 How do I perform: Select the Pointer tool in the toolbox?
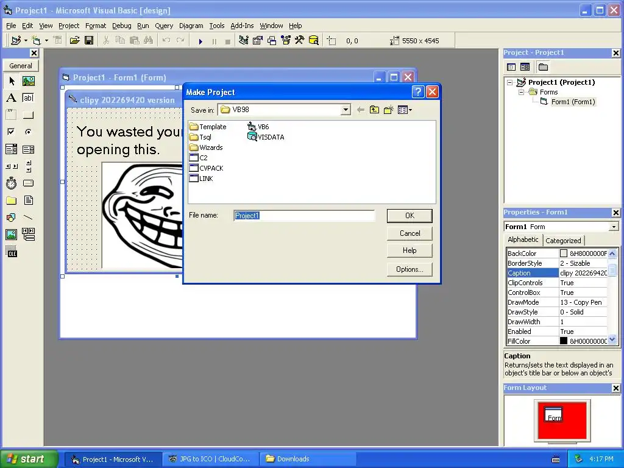tap(12, 81)
